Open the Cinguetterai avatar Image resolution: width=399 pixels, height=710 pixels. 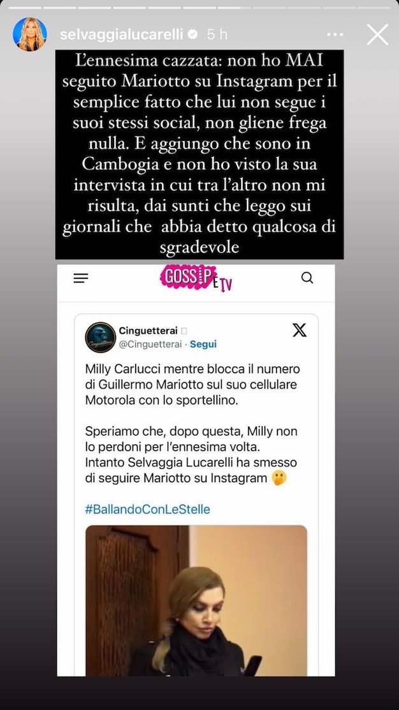[x=101, y=337]
